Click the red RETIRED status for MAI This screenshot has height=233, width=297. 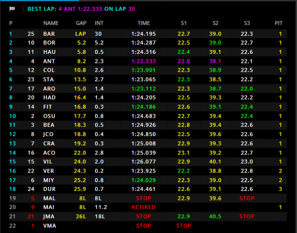143,207
